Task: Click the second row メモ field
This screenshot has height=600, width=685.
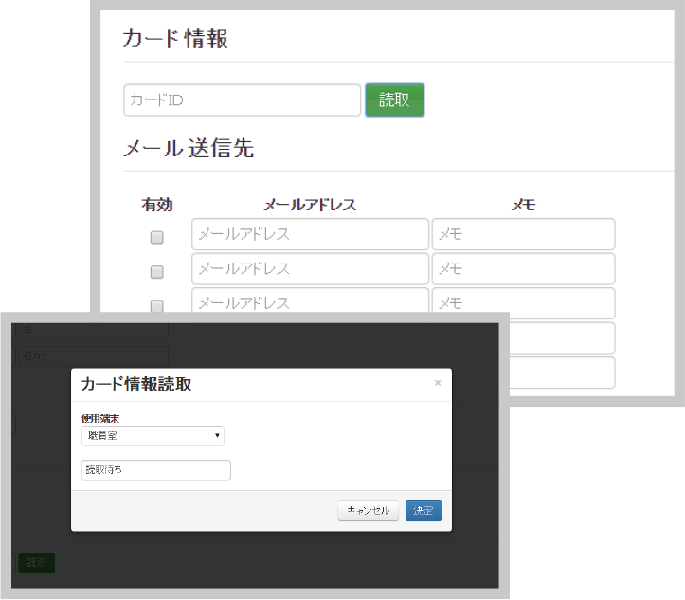Action: click(523, 269)
